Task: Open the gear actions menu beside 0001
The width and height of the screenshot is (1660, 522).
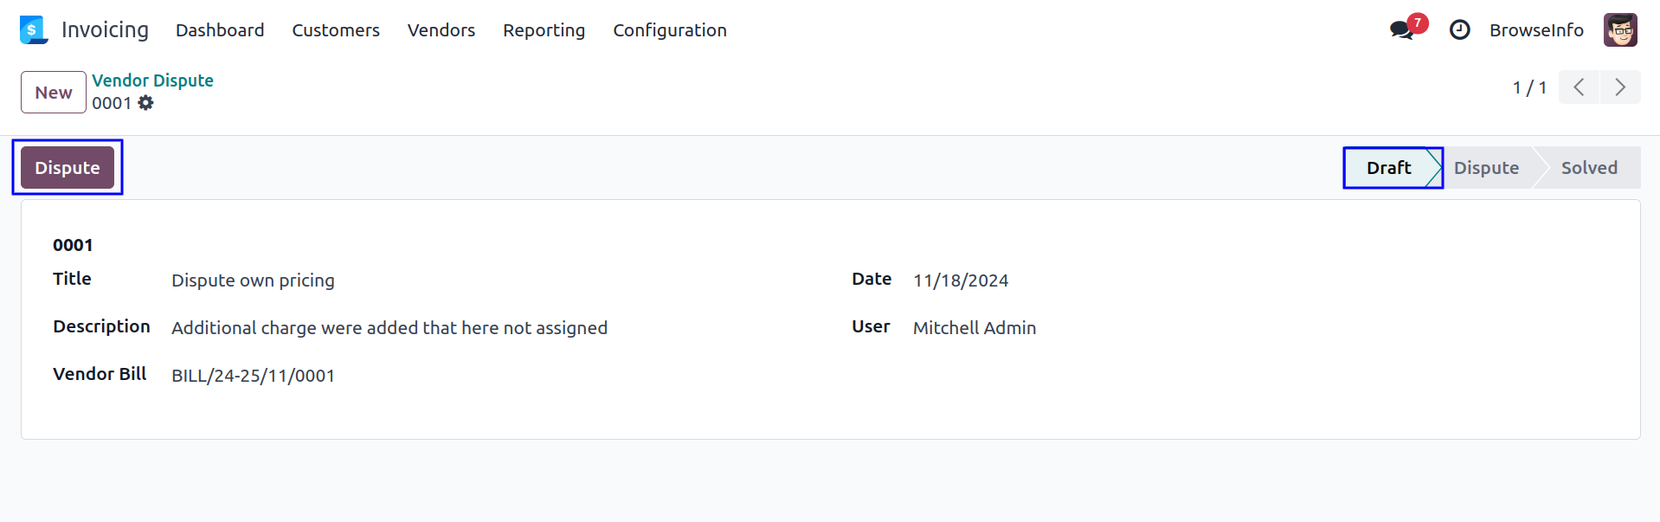Action: (146, 103)
